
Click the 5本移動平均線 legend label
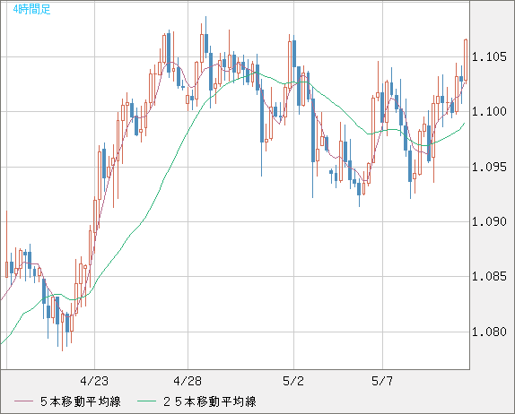coord(81,401)
